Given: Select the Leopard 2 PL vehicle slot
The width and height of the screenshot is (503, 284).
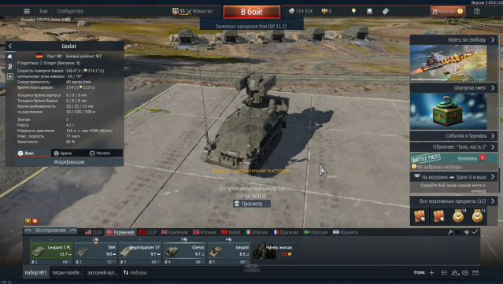Looking at the screenshot, I should [51, 251].
